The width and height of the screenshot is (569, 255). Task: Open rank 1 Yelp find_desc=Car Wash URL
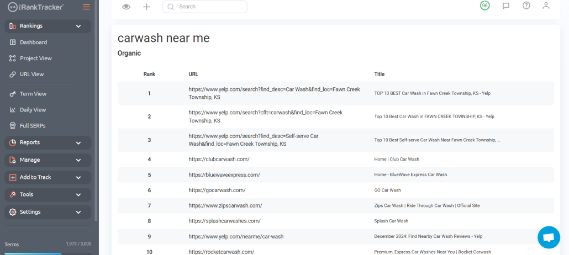pos(275,93)
